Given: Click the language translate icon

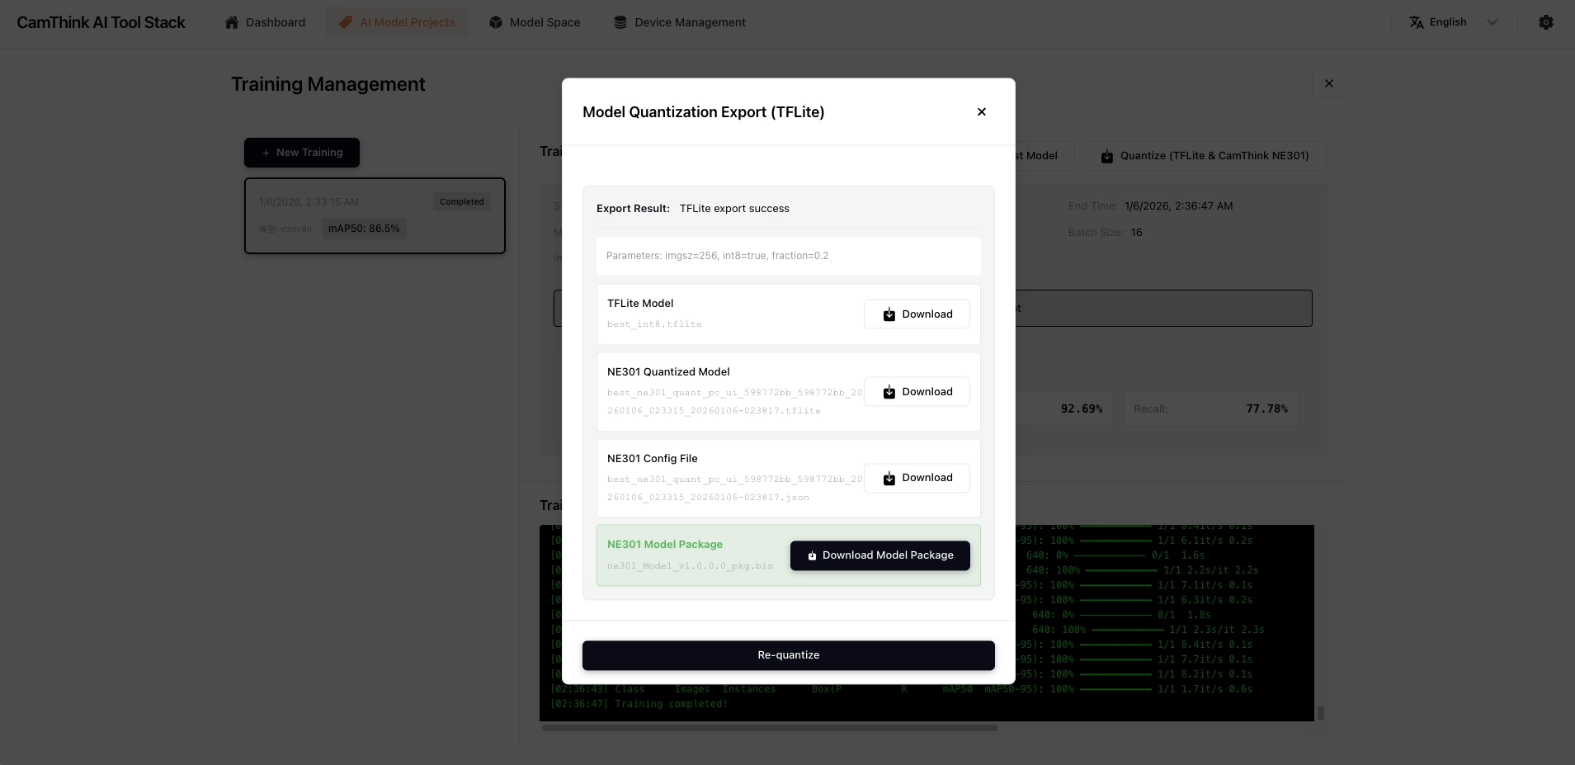Looking at the screenshot, I should [1416, 22].
